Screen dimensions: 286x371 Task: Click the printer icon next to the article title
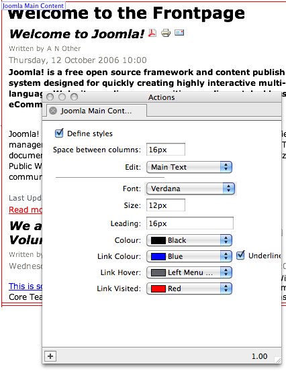point(166,33)
